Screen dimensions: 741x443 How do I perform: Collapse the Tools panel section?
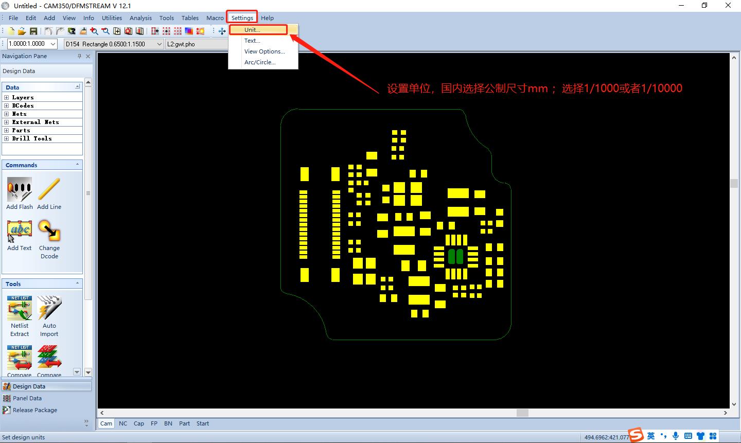click(x=78, y=283)
